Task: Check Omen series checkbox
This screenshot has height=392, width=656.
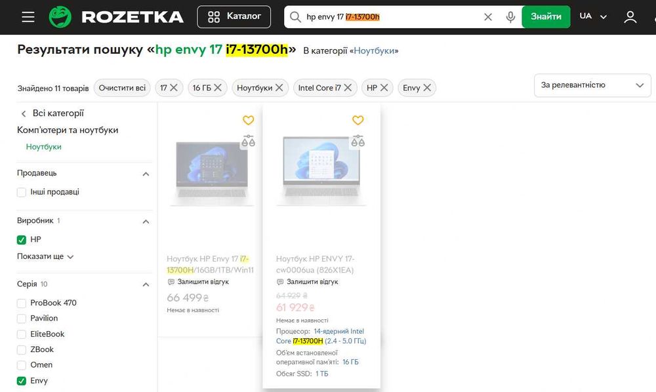Action: pos(22,365)
